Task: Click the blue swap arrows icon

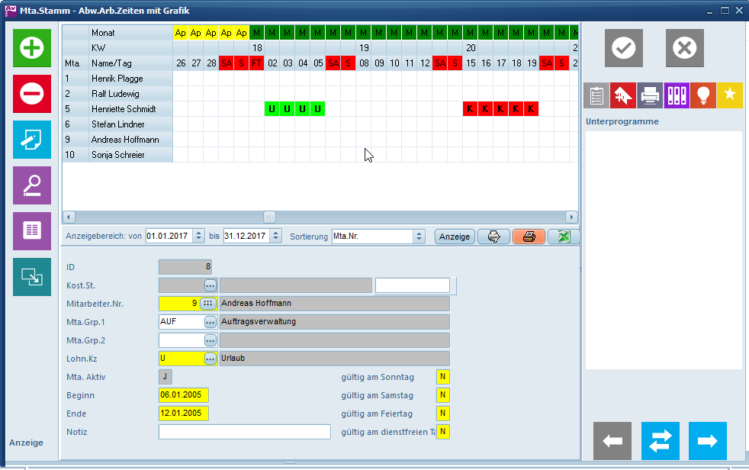Action: 661,441
